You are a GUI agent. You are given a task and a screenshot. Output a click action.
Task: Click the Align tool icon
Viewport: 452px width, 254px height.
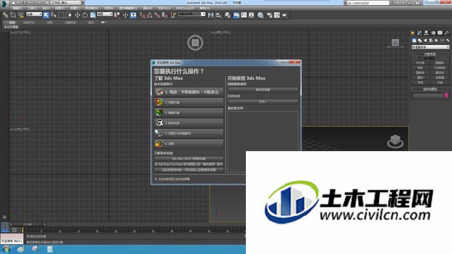coord(218,15)
